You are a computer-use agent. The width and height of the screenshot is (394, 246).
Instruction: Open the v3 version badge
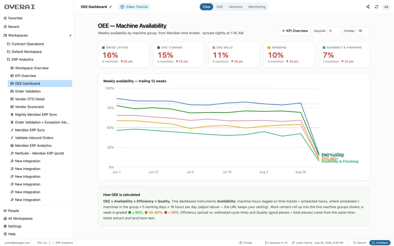pyautogui.click(x=386, y=7)
